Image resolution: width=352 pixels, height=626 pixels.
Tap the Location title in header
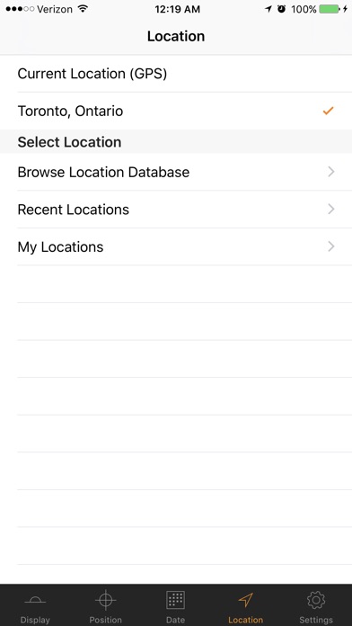pos(176,36)
